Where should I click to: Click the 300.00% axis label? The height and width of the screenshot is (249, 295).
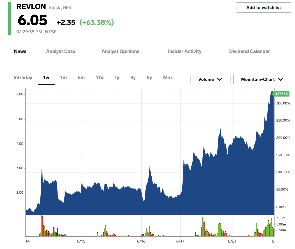coord(283,103)
